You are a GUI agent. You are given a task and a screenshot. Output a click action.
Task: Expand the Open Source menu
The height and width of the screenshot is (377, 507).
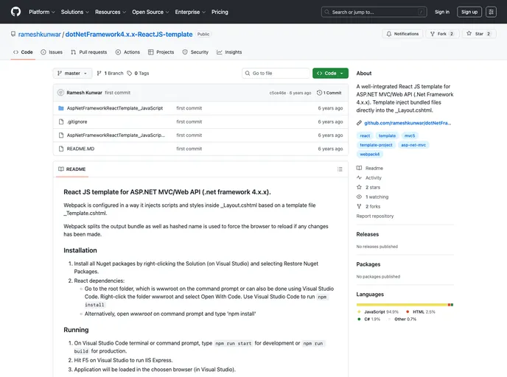pos(150,12)
